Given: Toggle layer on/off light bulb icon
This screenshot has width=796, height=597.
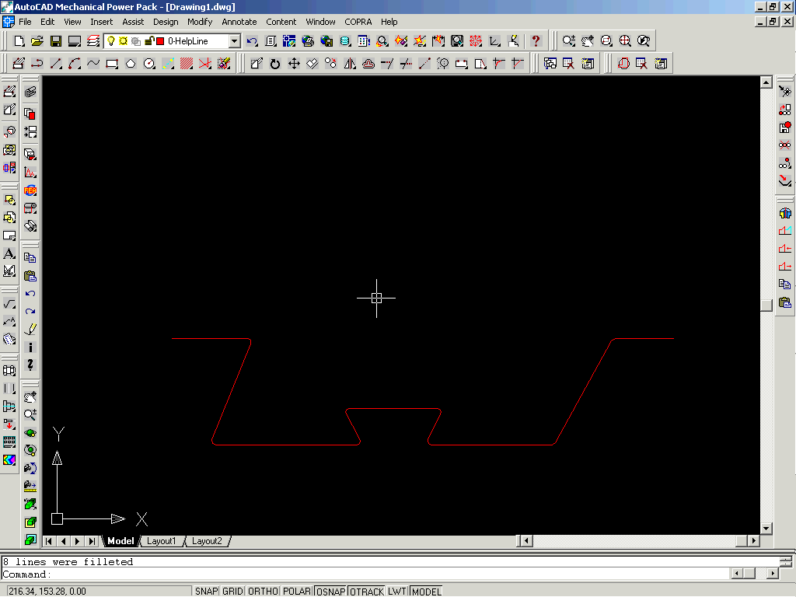Looking at the screenshot, I should click(111, 41).
